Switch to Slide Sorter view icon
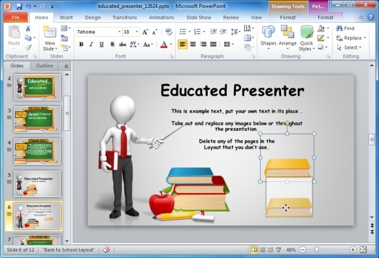The image size is (379, 258). click(262, 249)
